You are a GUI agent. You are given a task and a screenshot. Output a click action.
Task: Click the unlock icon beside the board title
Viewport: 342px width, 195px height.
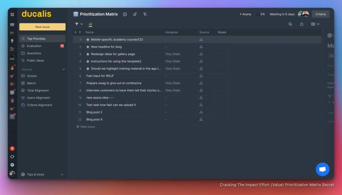(135, 14)
